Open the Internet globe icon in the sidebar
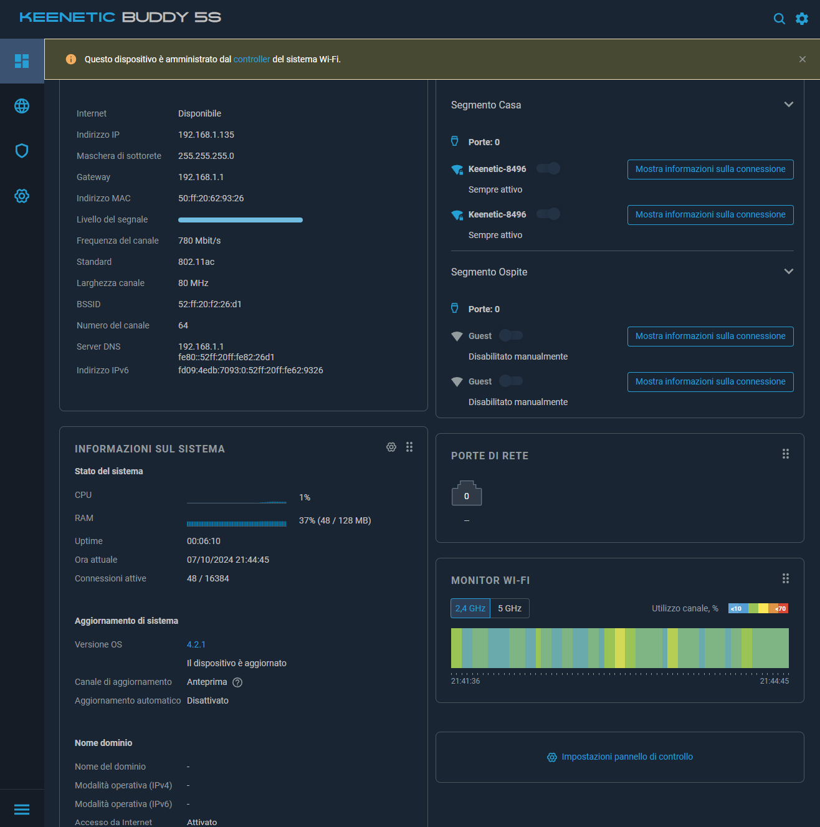 tap(22, 106)
